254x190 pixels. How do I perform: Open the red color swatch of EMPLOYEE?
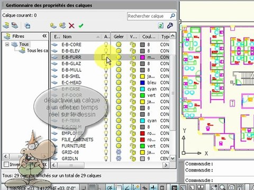click(x=142, y=134)
